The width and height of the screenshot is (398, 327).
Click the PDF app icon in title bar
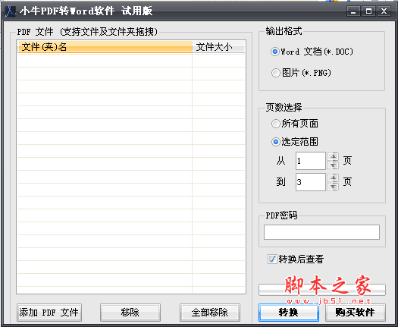click(x=11, y=11)
